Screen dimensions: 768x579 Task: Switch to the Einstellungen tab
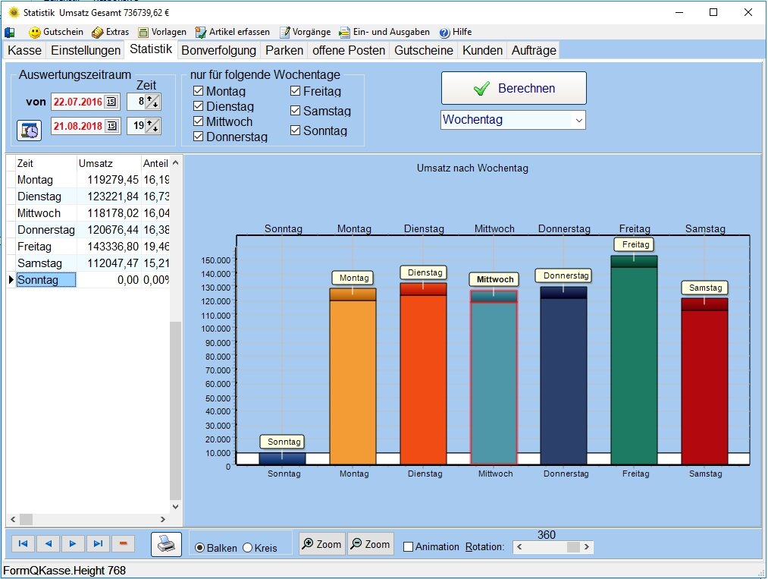(x=86, y=51)
